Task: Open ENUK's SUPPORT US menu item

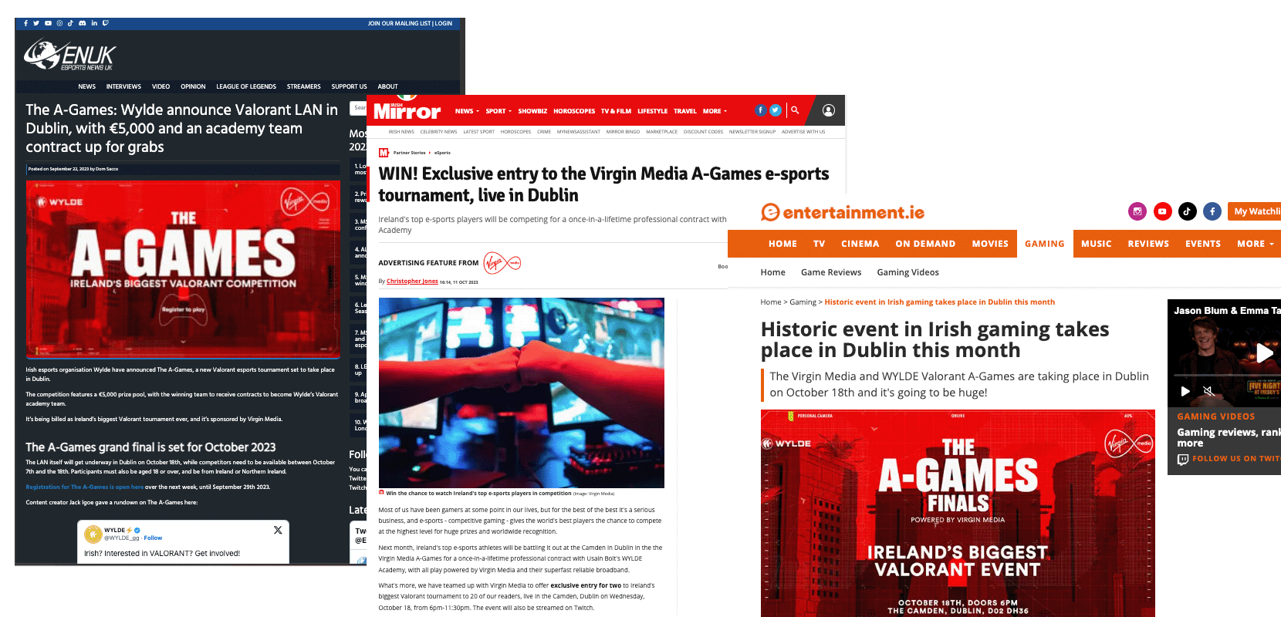Action: click(x=350, y=86)
